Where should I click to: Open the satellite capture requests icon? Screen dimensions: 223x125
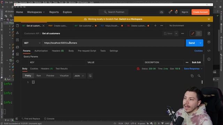pyautogui.click(x=170, y=12)
